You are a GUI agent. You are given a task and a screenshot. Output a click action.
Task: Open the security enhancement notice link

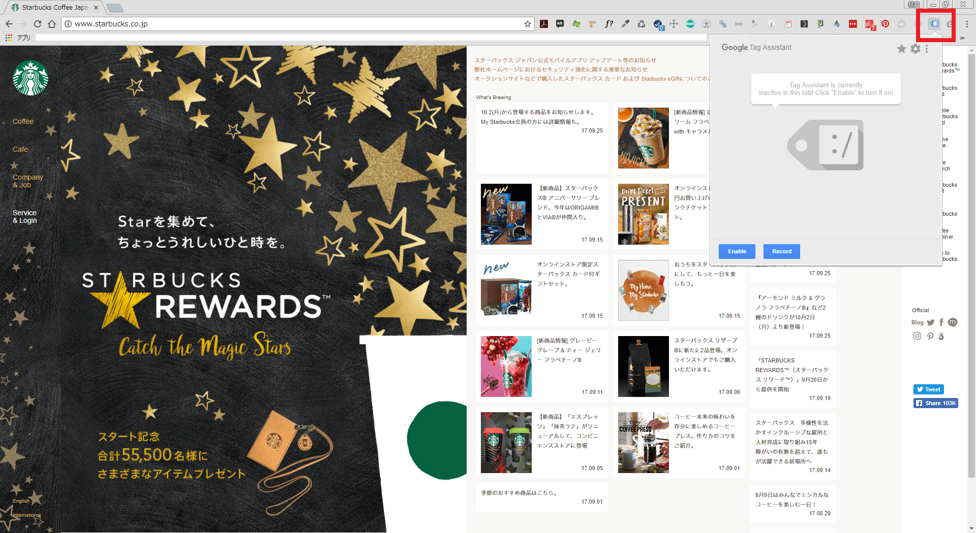(561, 70)
